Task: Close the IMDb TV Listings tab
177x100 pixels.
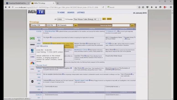Action: 54,3
